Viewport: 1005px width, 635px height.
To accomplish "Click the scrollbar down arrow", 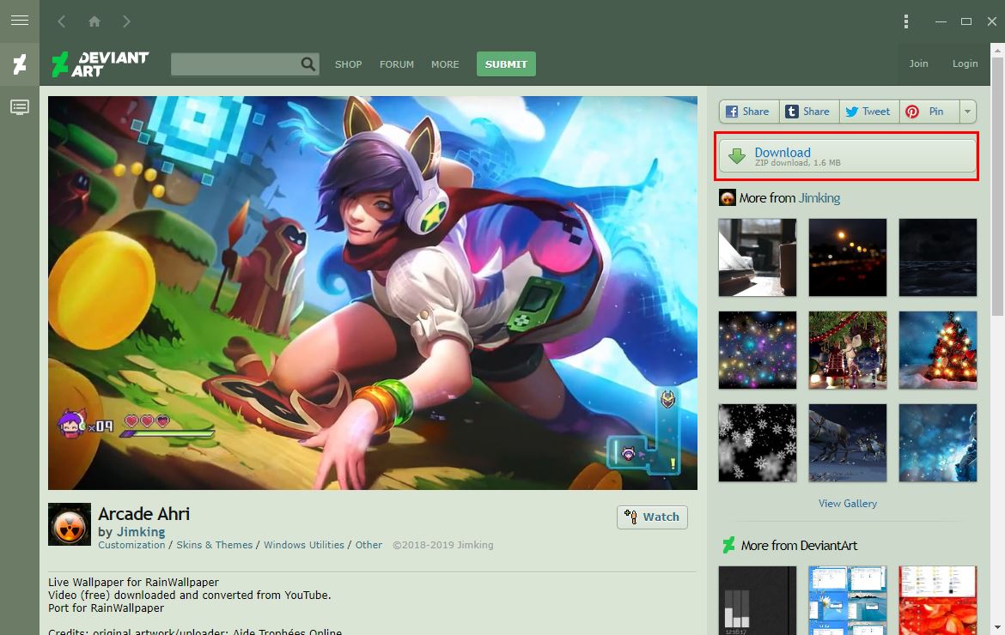I will [997, 628].
